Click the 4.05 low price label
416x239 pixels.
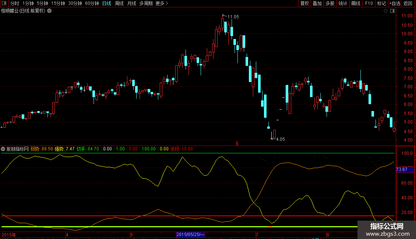click(281, 139)
